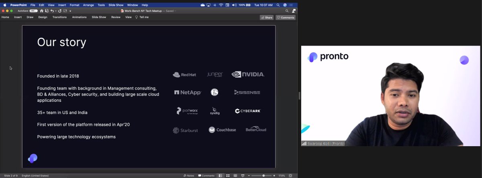Open the Apple menu
Image resolution: width=482 pixels, height=178 pixels.
point(5,5)
